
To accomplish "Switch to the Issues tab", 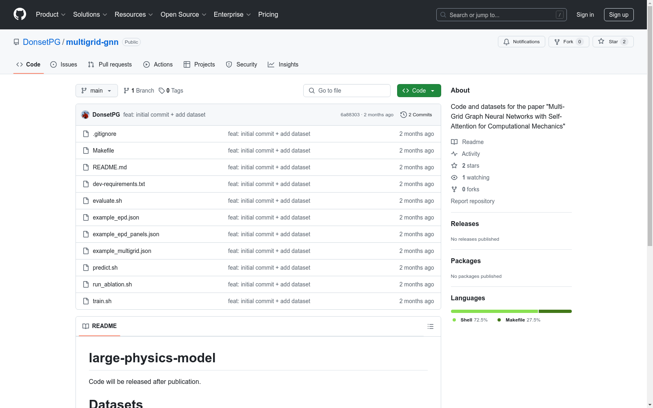I will pos(64,64).
